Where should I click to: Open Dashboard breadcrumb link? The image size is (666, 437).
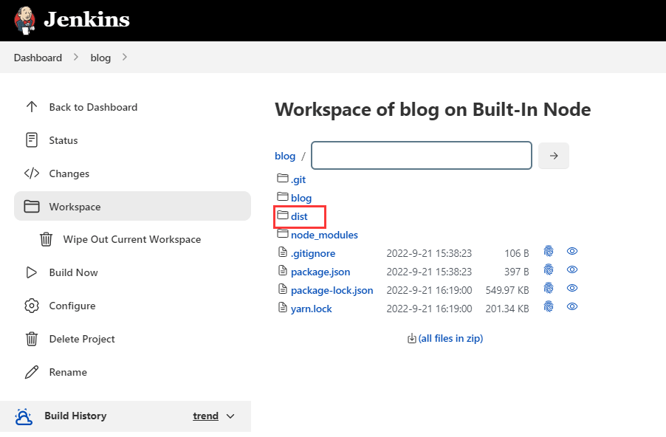pyautogui.click(x=38, y=58)
